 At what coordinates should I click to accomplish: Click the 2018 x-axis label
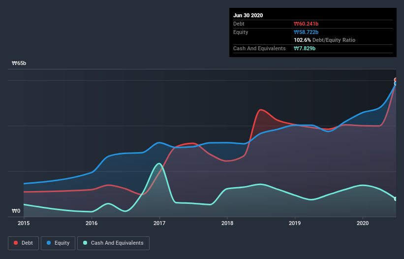[x=227, y=223]
